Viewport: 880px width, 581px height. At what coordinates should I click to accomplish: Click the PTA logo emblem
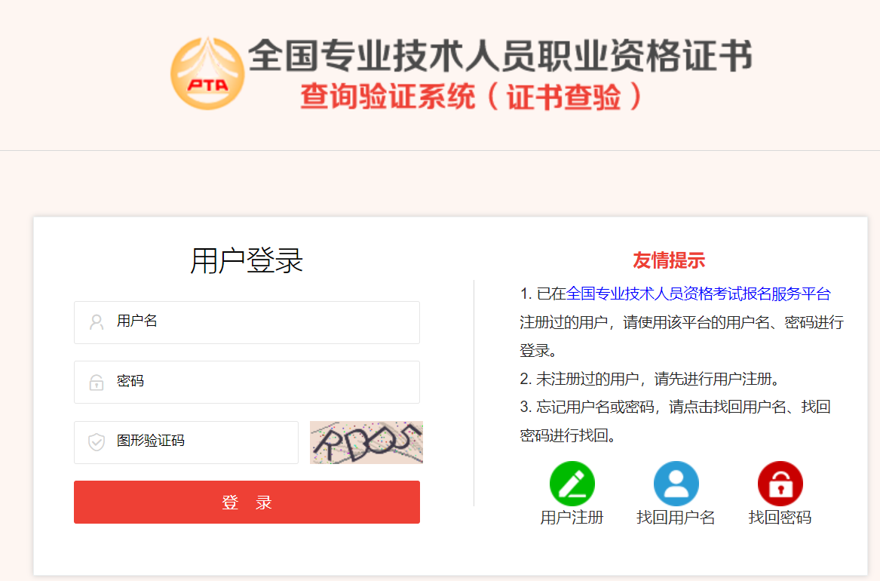tap(207, 73)
